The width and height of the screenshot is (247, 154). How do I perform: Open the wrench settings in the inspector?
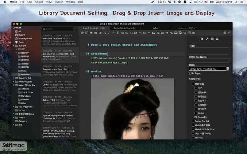tap(207, 39)
